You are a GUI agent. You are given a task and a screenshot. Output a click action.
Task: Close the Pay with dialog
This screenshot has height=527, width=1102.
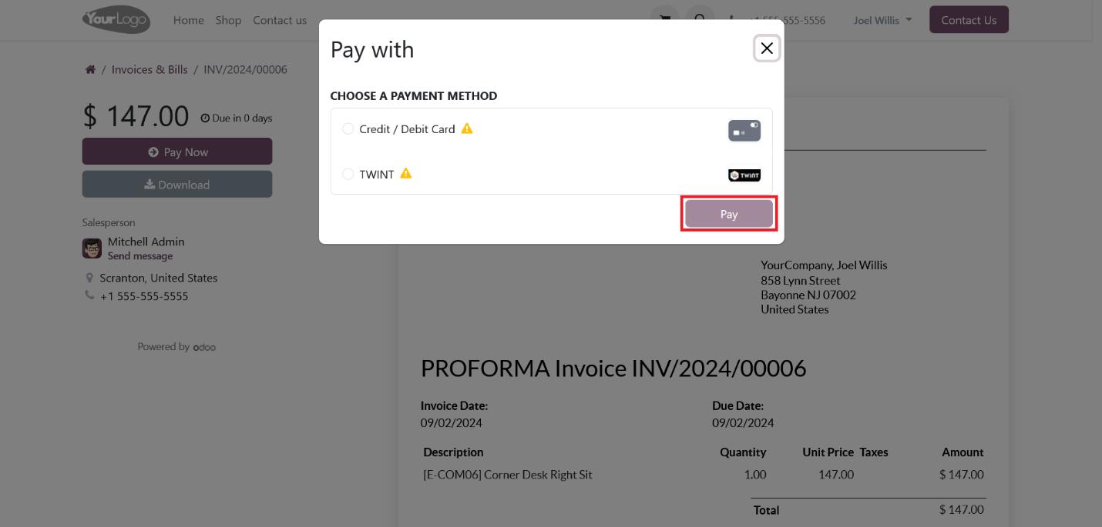point(766,48)
